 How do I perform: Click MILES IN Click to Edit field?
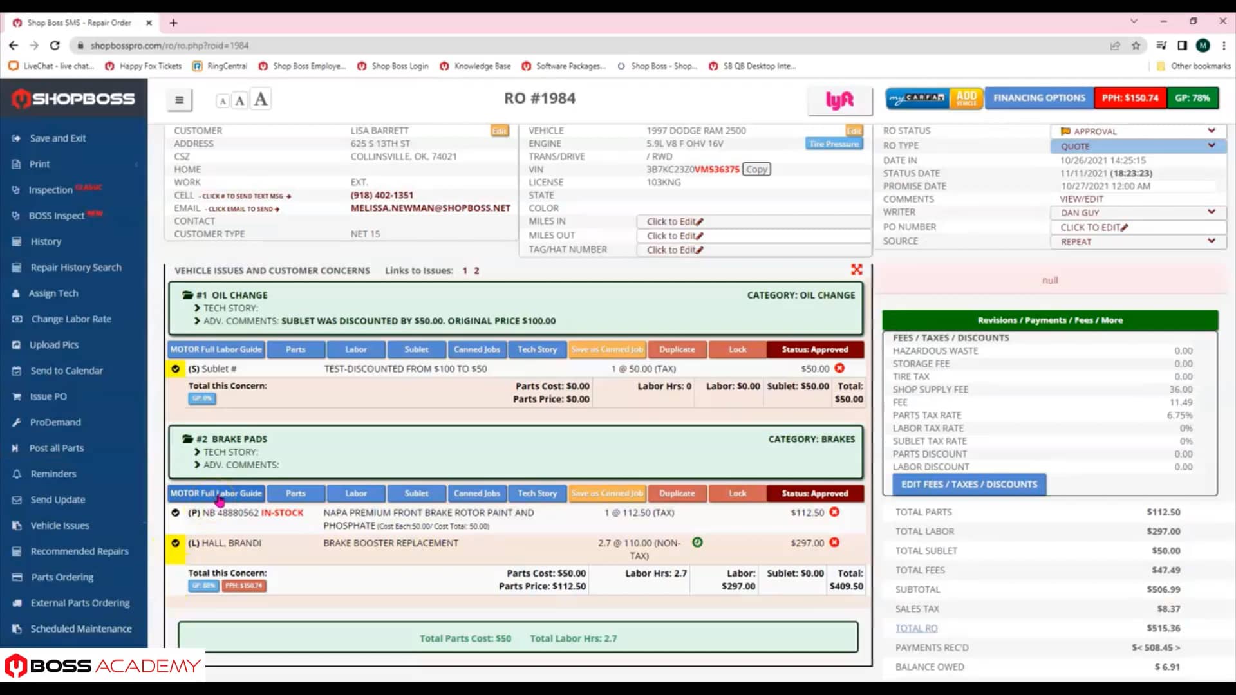[673, 221]
